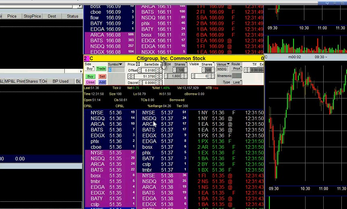Click the Discret value field 0.0000
Viewport: 347px width, 209px height.
tap(149, 83)
